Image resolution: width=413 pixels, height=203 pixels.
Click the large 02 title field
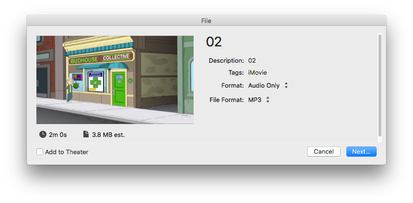(214, 42)
